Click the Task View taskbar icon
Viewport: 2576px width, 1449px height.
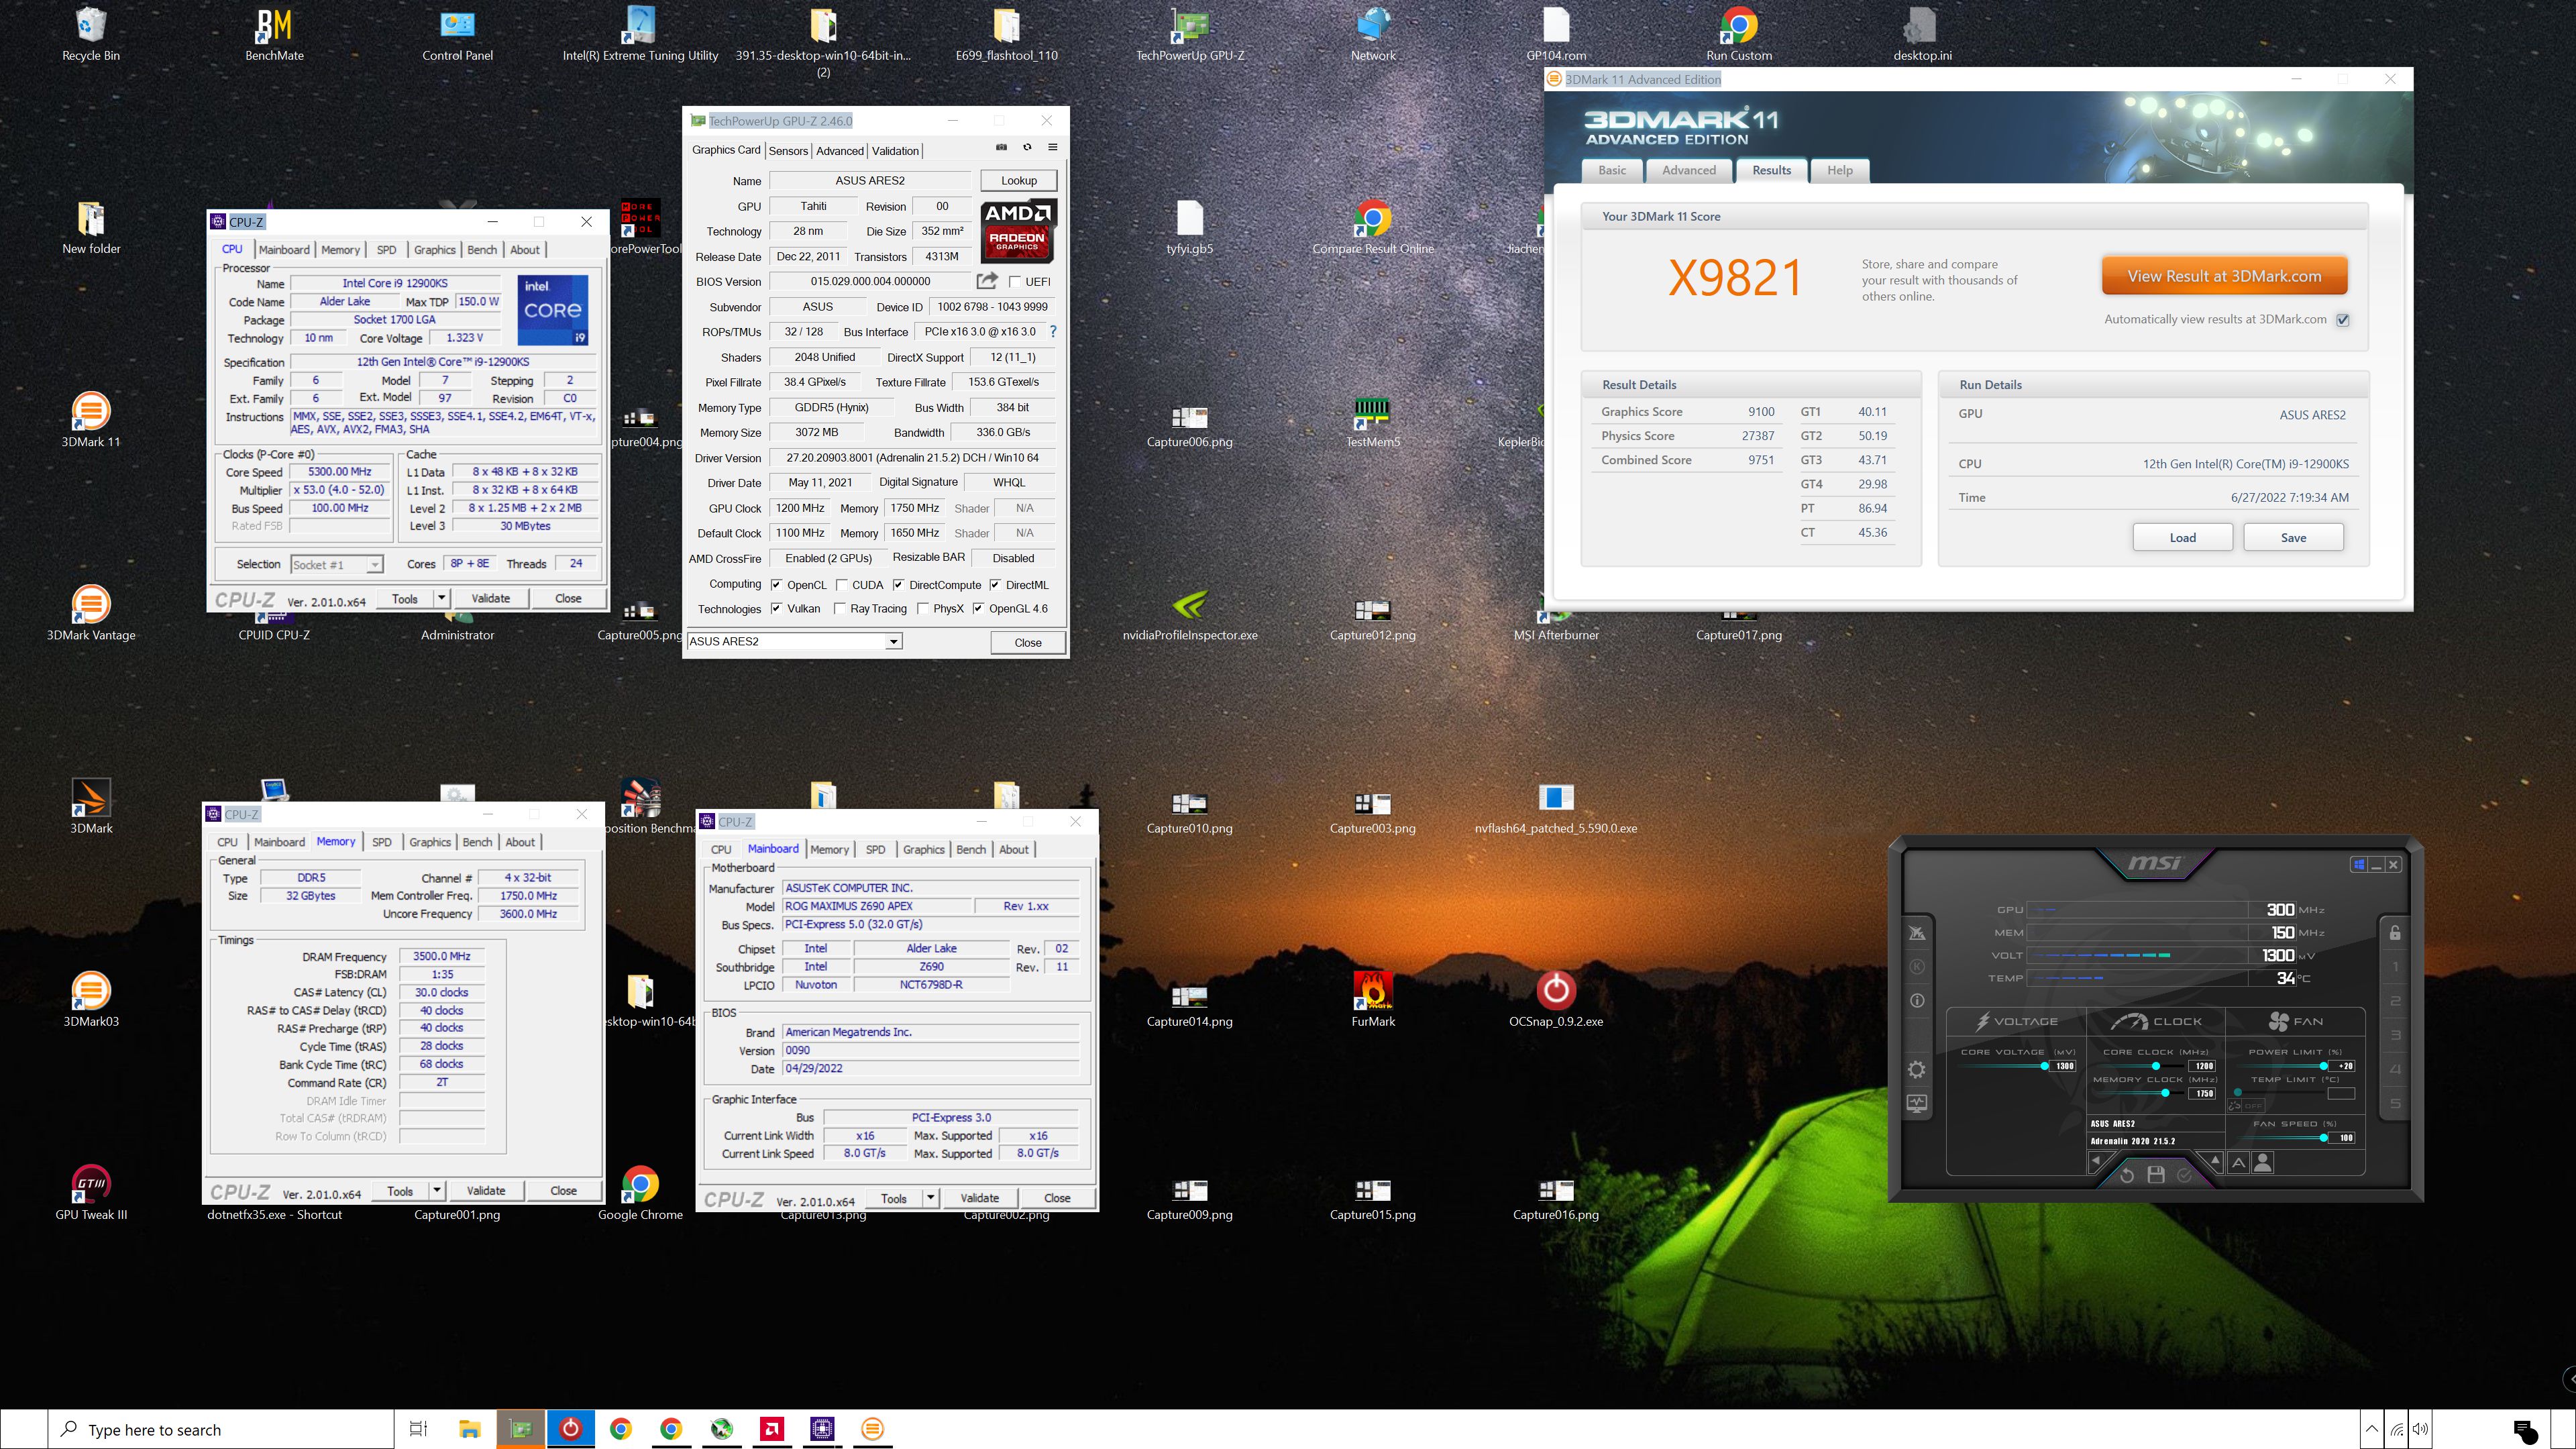419,1429
